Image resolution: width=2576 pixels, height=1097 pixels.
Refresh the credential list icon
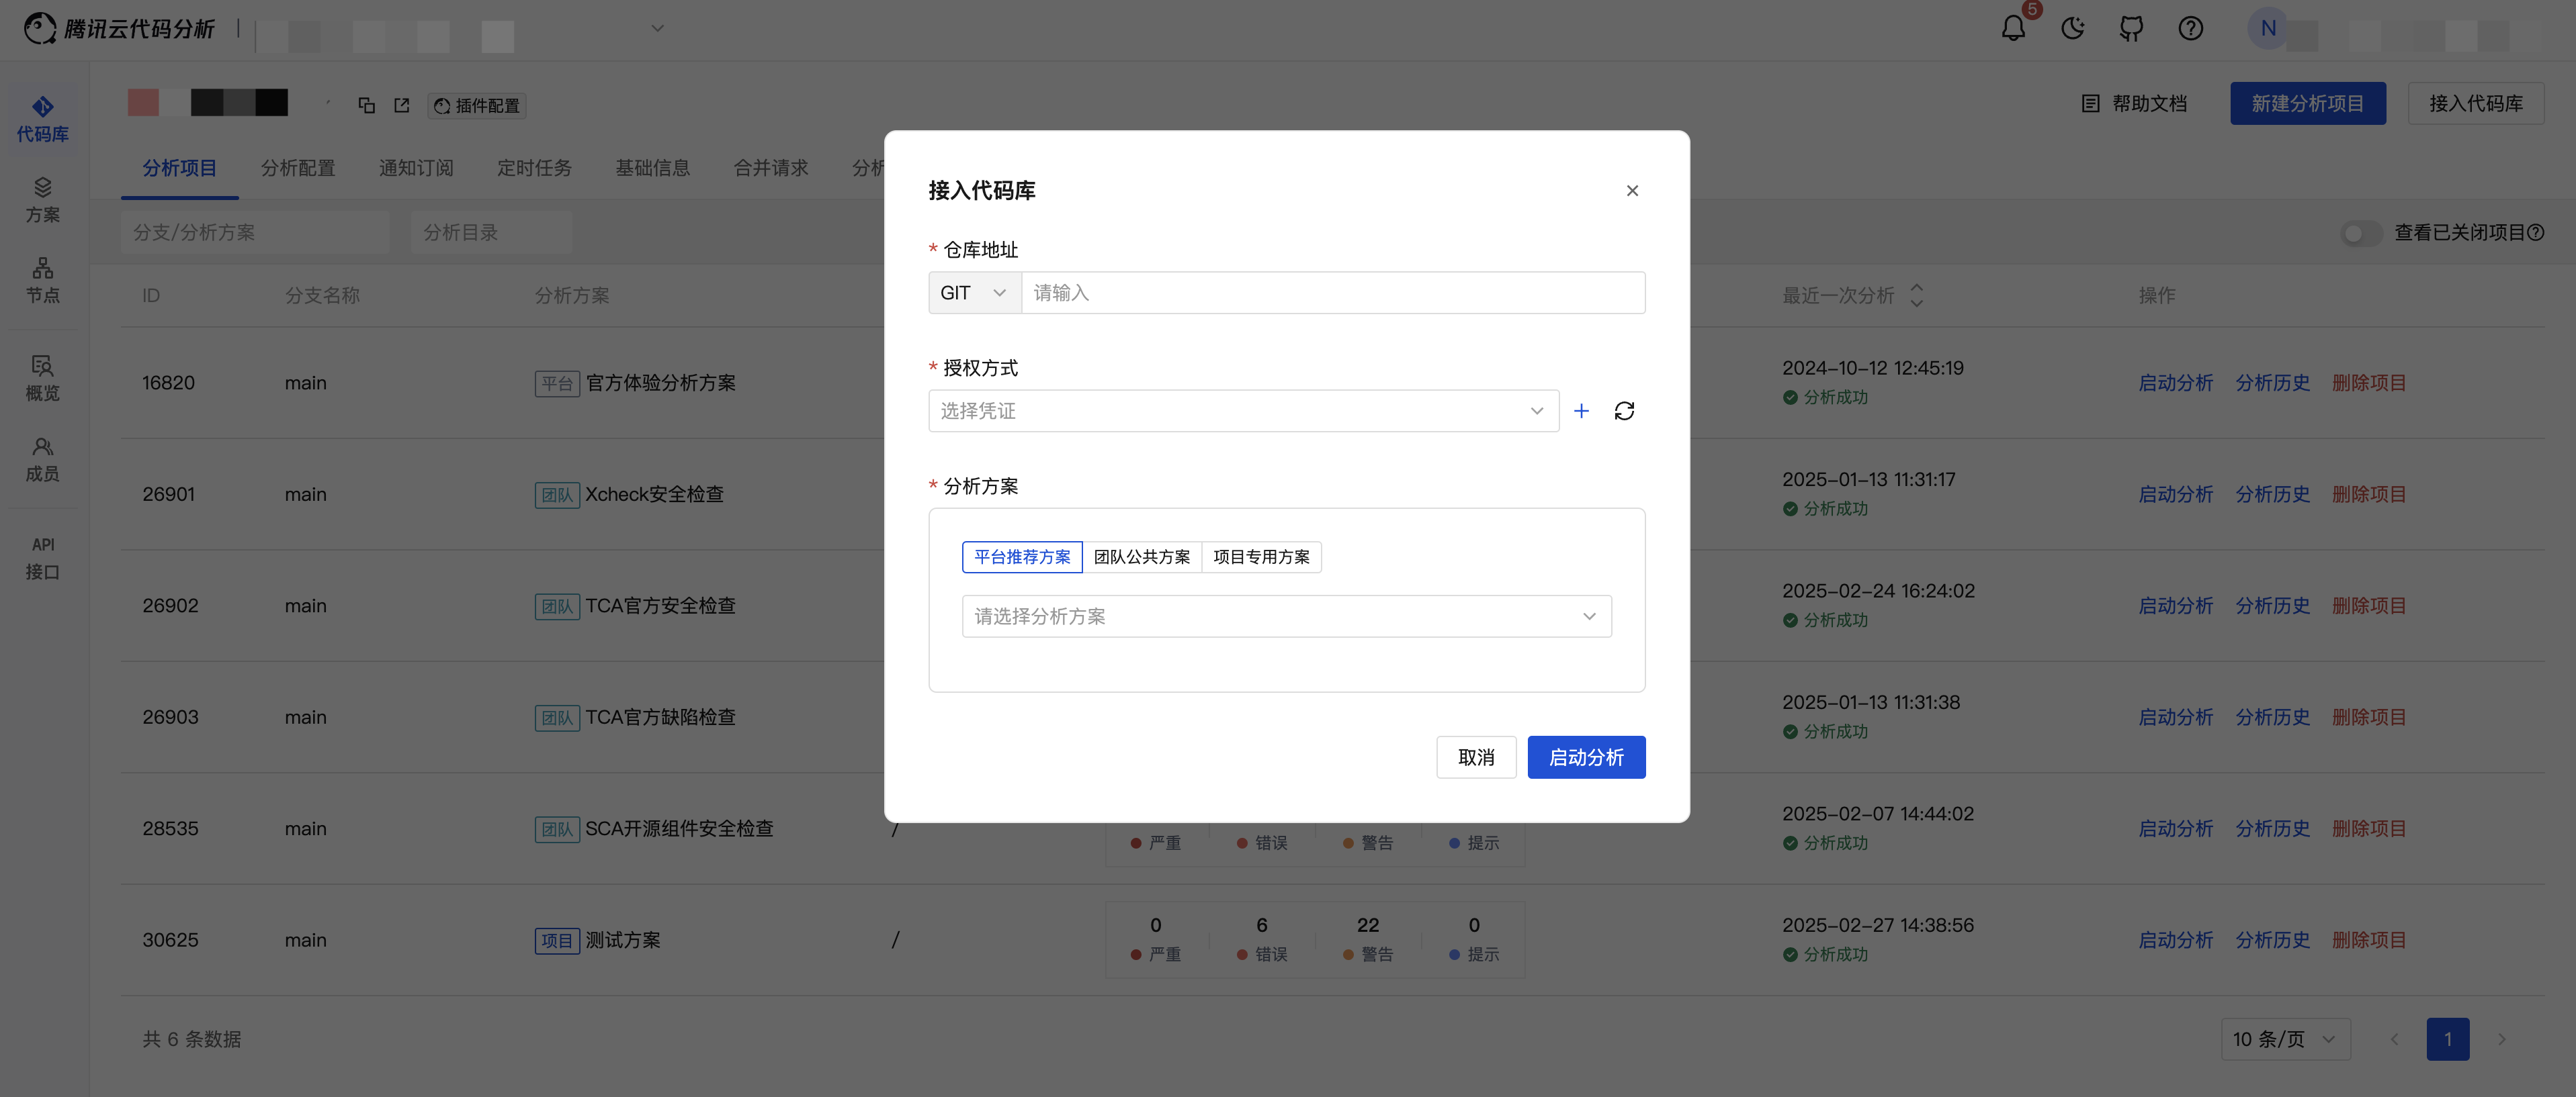pyautogui.click(x=1624, y=411)
